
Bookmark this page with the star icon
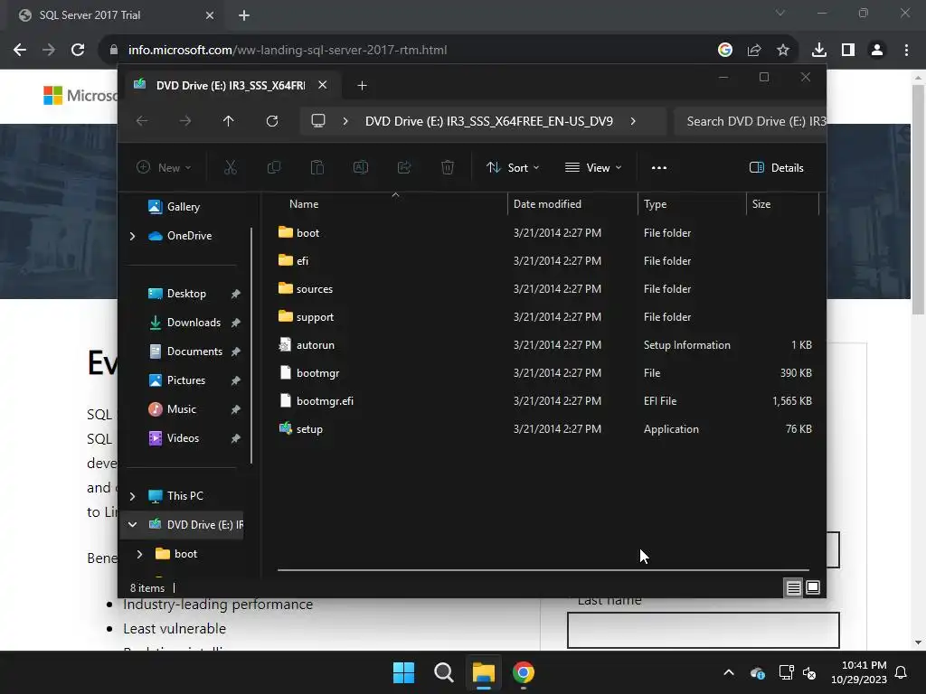coord(783,51)
